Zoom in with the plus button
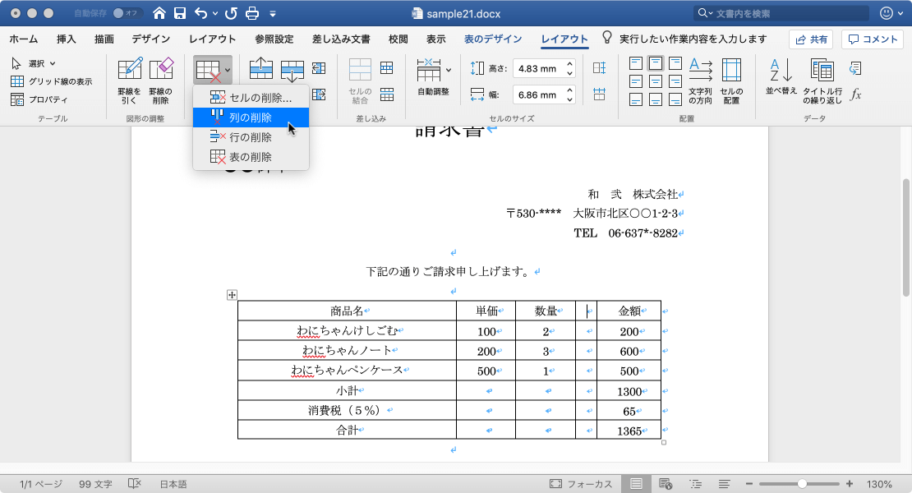This screenshot has width=912, height=493. pos(850,484)
